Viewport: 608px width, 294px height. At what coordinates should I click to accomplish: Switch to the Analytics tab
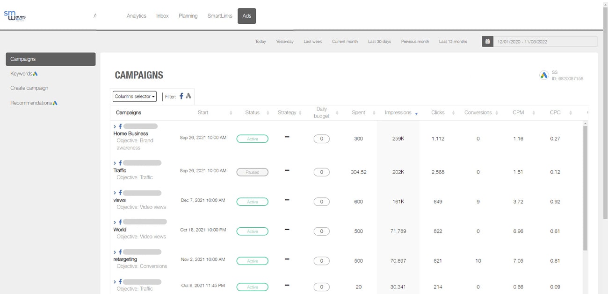click(137, 16)
